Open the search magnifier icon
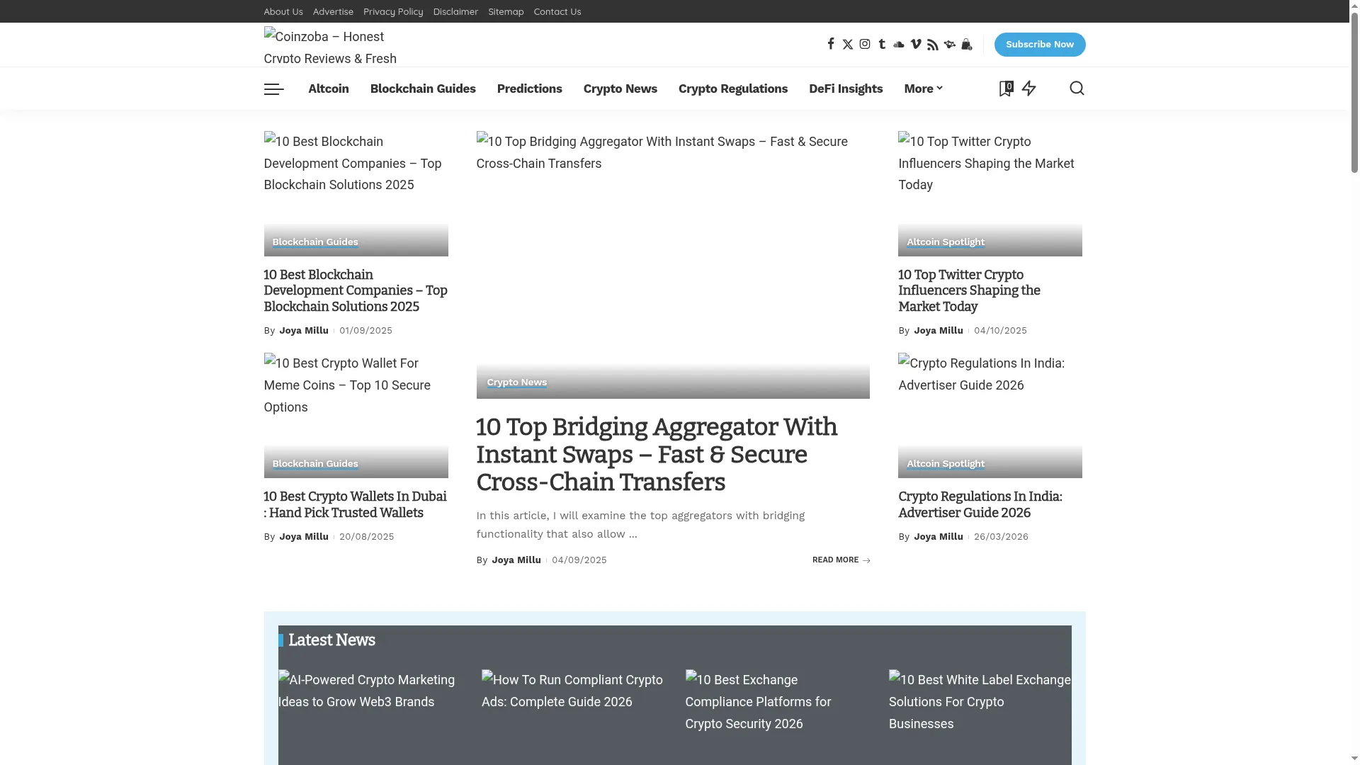Viewport: 1360px width, 765px height. (1077, 89)
